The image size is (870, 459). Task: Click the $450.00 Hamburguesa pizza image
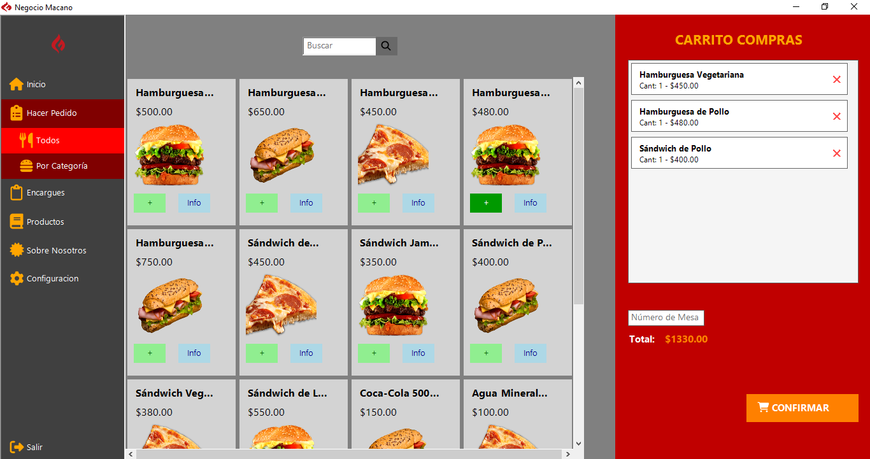point(394,155)
